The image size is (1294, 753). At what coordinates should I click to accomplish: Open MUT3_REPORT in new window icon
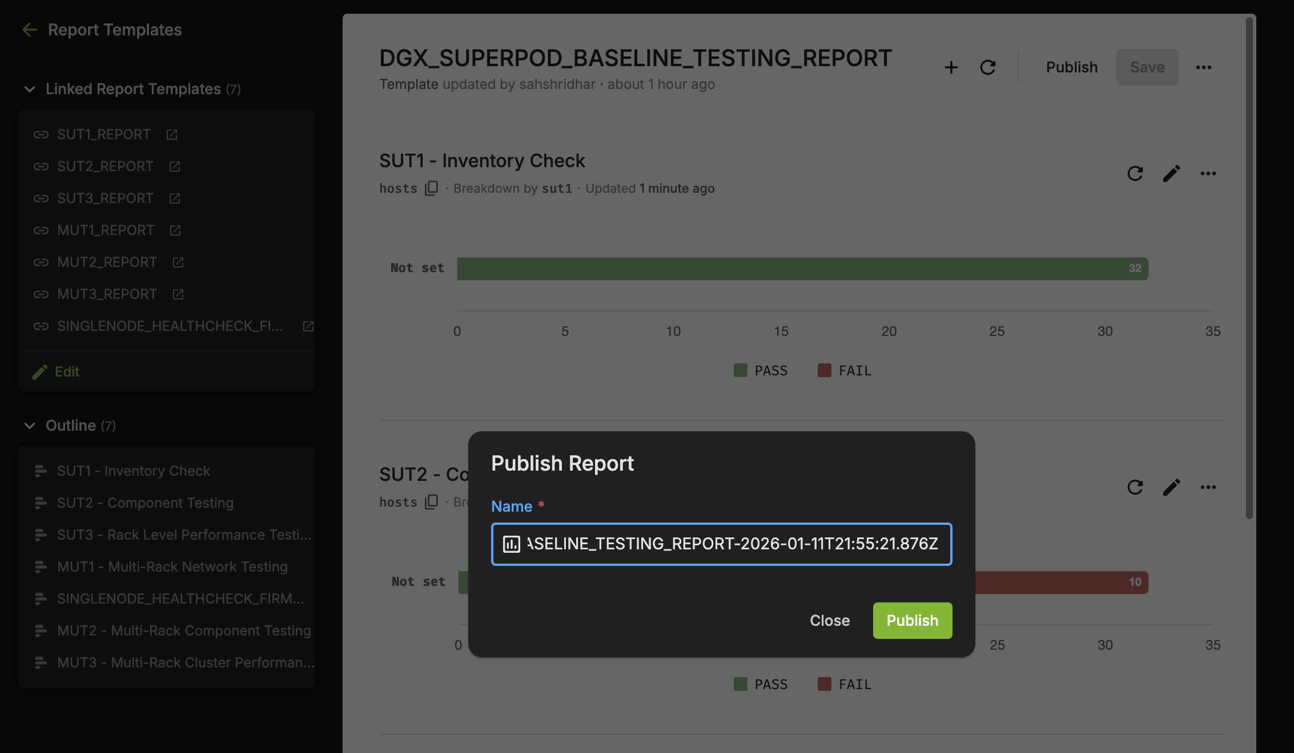[178, 294]
